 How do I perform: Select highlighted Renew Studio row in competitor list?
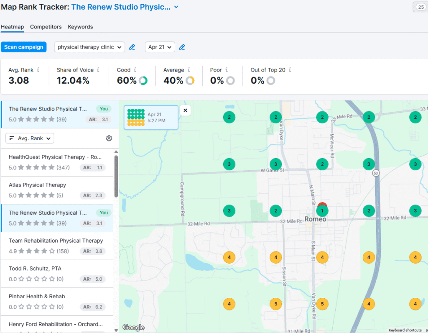point(57,218)
